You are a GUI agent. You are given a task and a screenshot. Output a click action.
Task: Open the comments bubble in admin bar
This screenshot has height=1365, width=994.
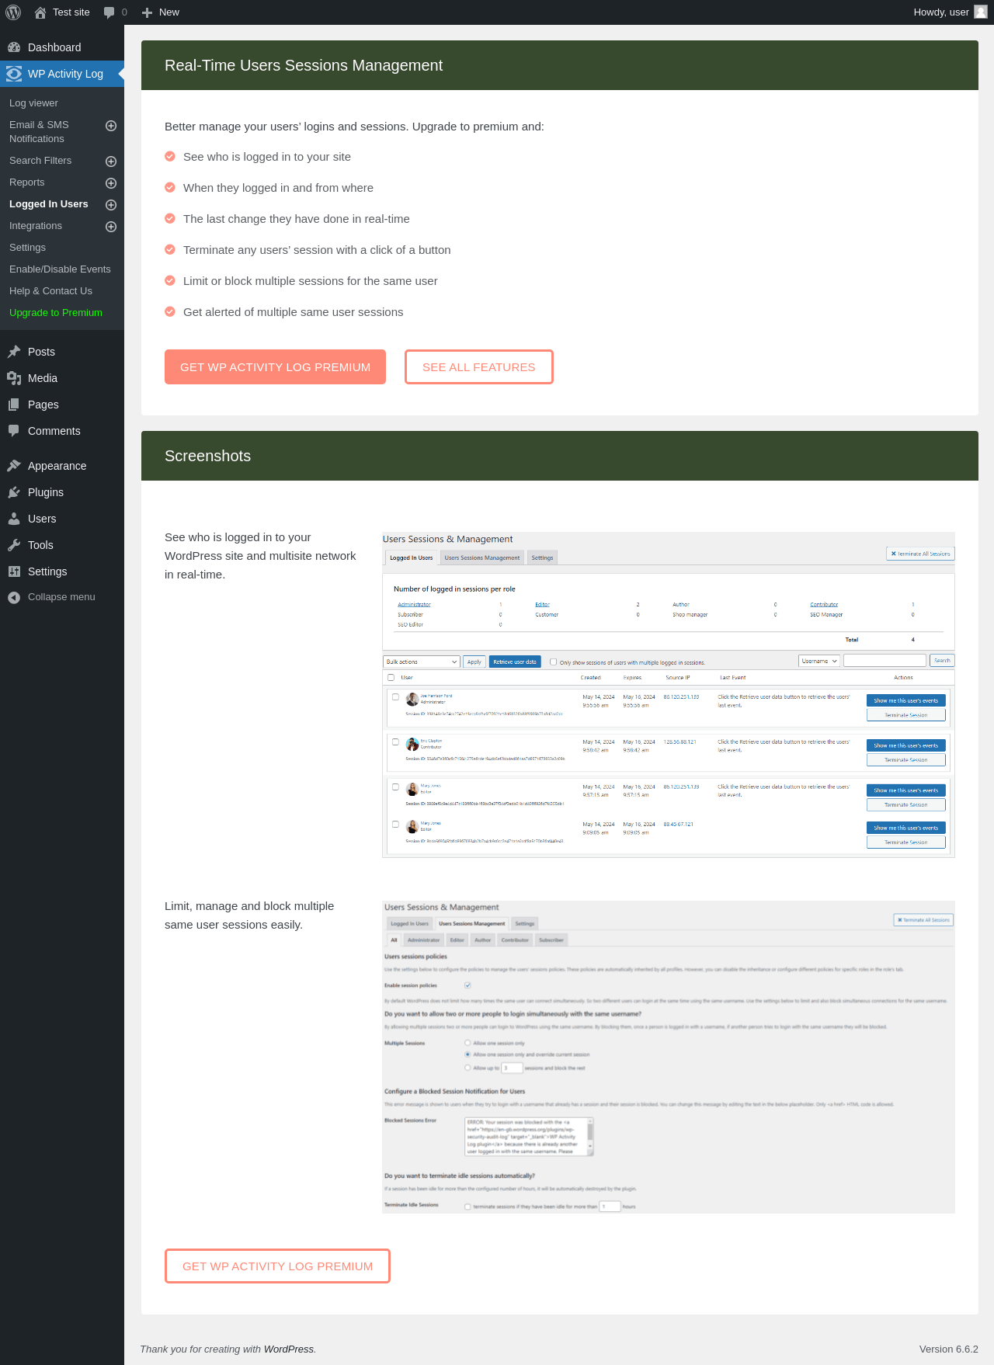(x=109, y=12)
